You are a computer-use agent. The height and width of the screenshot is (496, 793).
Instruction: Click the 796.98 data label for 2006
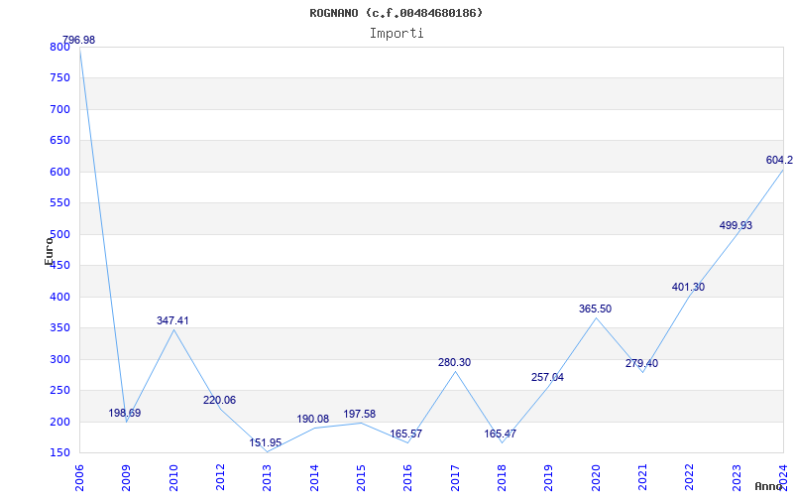click(79, 40)
